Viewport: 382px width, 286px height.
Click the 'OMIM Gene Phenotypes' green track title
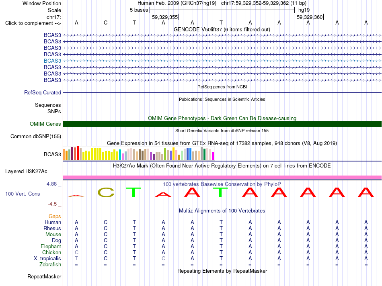222,118
